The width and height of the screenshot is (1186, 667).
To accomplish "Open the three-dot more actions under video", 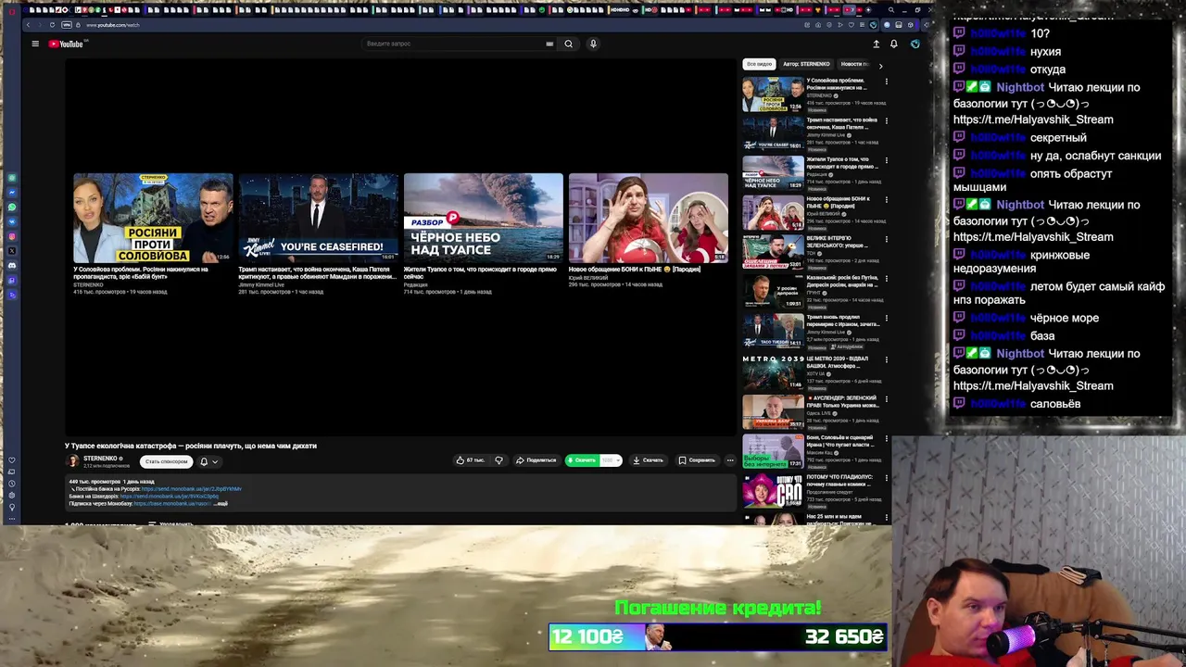I will (730, 460).
